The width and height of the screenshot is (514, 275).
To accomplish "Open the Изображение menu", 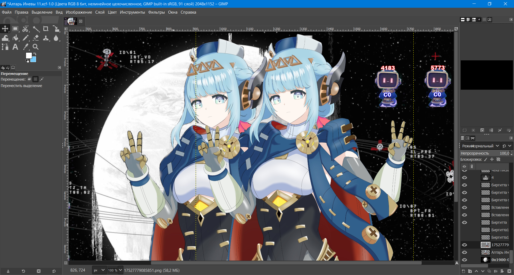I will coord(79,12).
